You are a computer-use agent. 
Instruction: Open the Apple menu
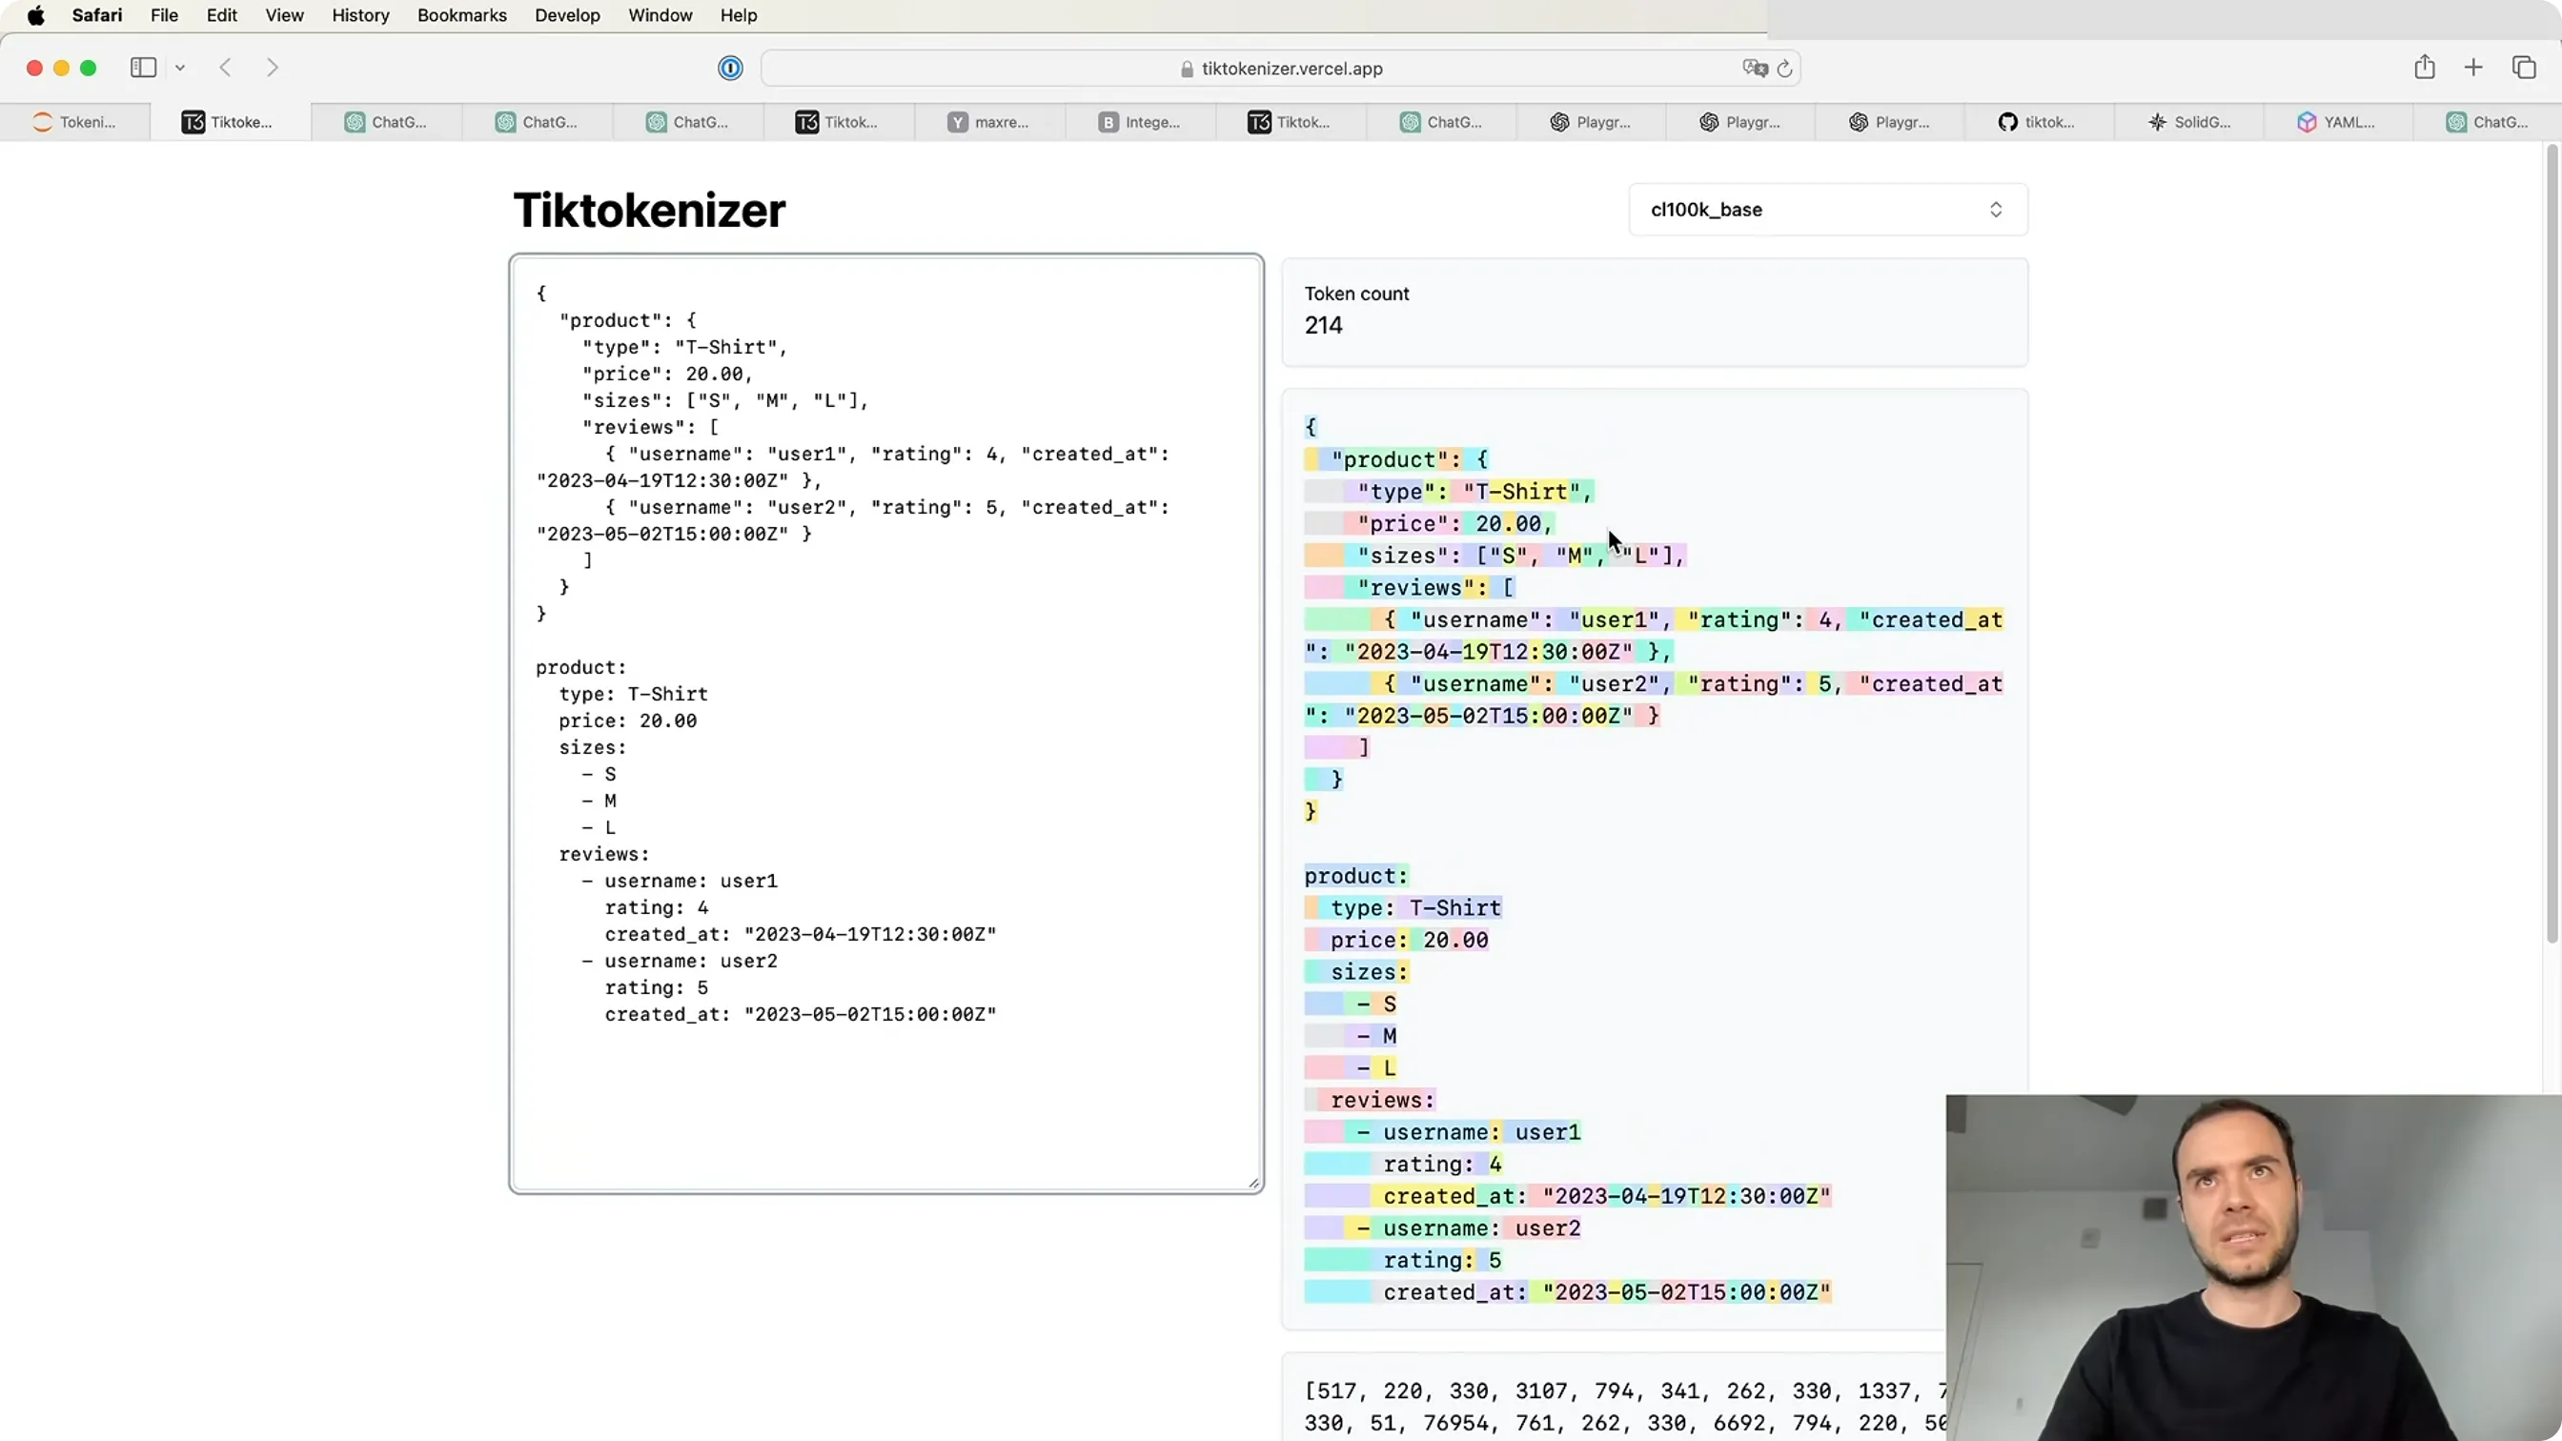tap(36, 15)
